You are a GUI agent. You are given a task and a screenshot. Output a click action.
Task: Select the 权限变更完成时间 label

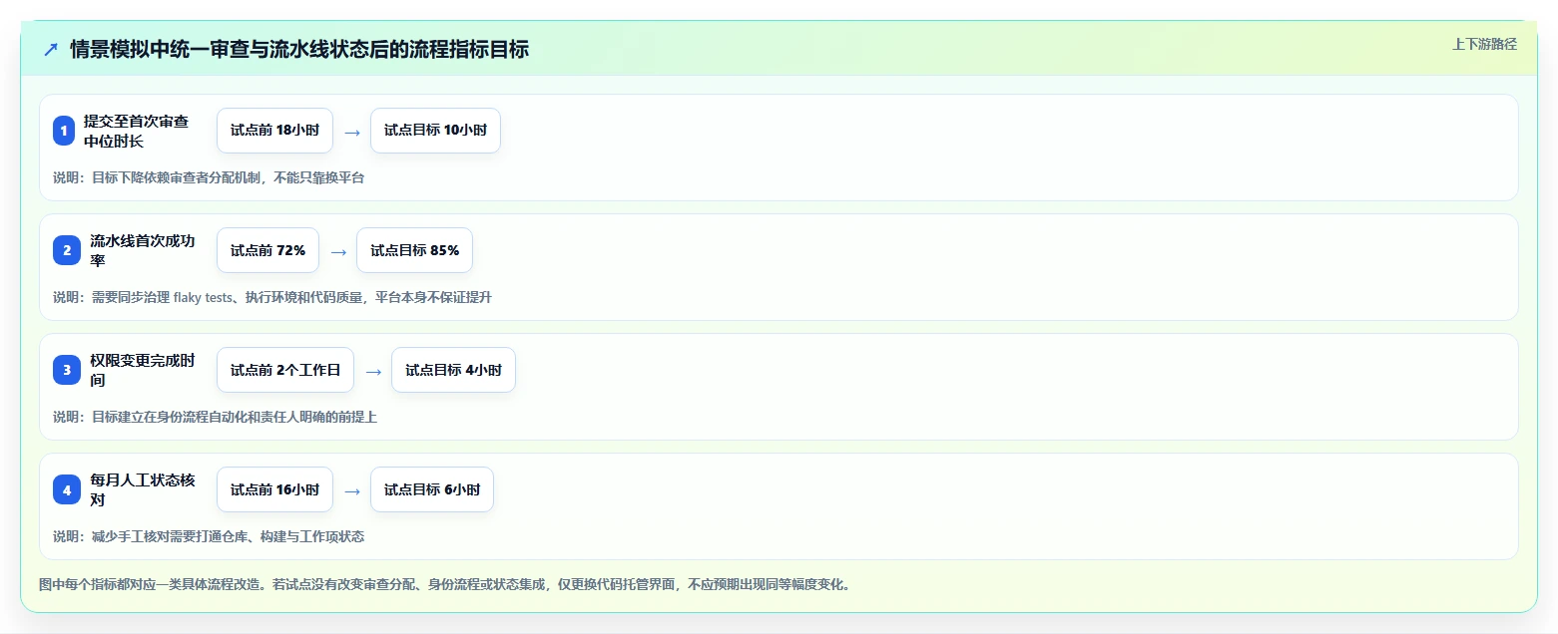143,370
